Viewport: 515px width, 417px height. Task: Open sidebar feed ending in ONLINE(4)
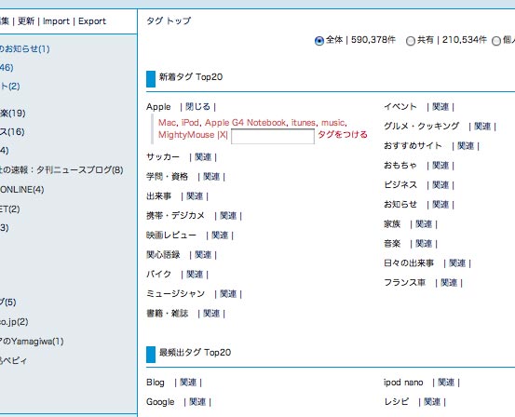pos(22,190)
